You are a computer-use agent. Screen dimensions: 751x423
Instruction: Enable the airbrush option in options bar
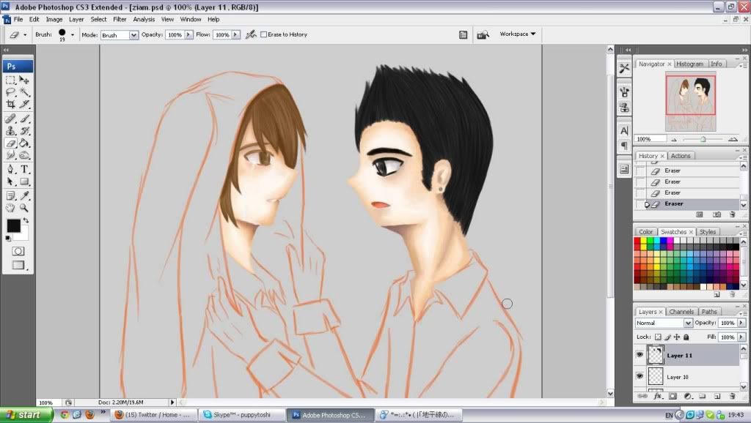251,34
